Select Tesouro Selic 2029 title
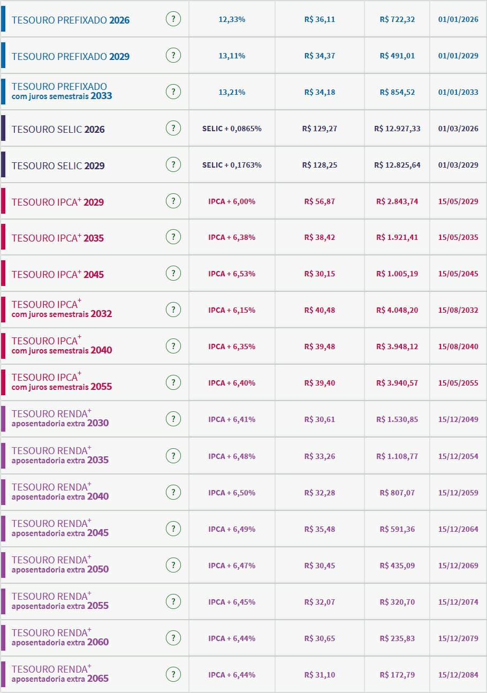Screen dimensions: 487x693 point(58,166)
